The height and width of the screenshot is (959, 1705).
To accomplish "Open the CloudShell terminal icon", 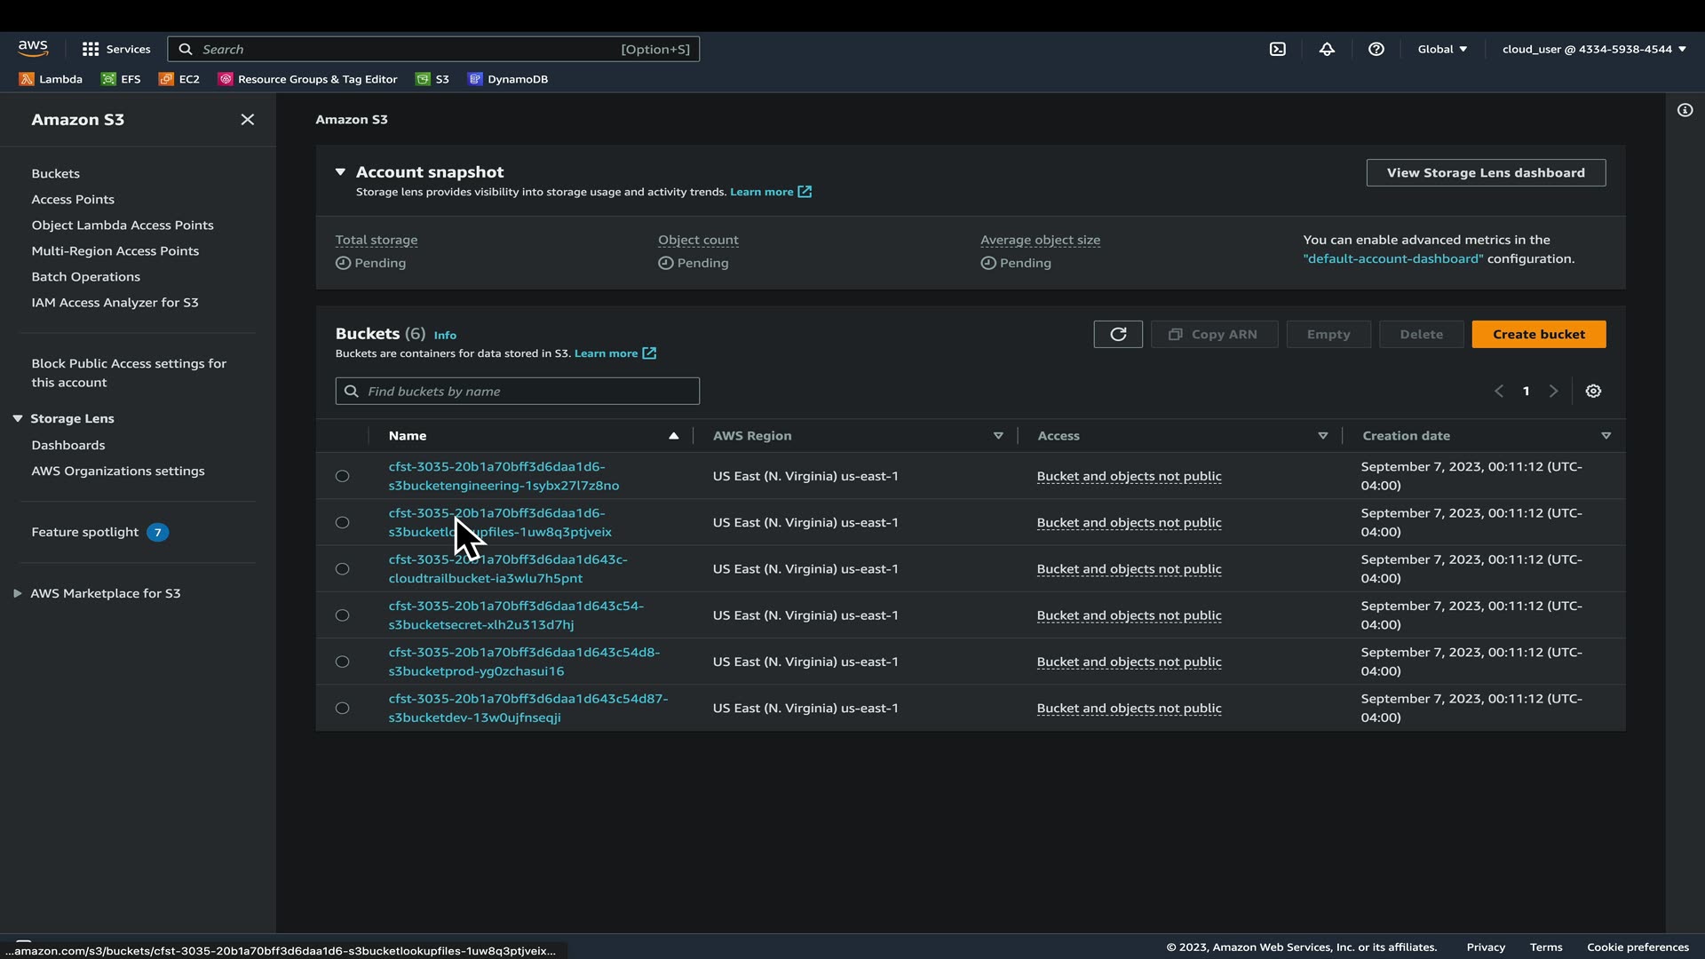I will 1277,50.
